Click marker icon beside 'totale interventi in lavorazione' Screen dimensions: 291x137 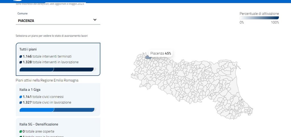coord(21,62)
